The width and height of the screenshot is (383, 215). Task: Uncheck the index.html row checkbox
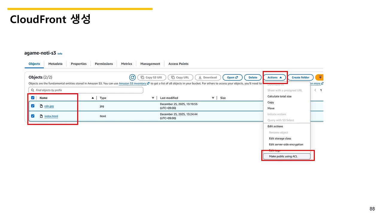point(33,116)
